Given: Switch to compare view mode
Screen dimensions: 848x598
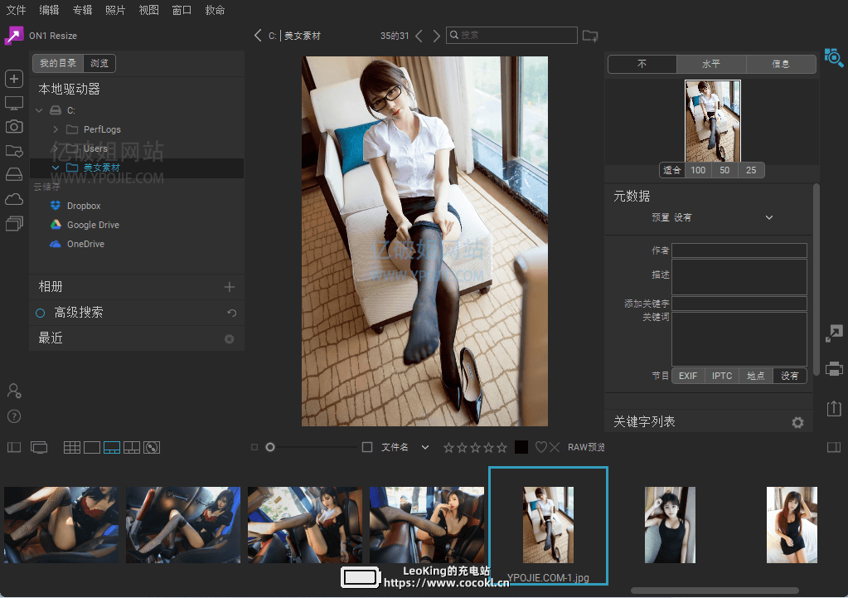Looking at the screenshot, I should [132, 447].
